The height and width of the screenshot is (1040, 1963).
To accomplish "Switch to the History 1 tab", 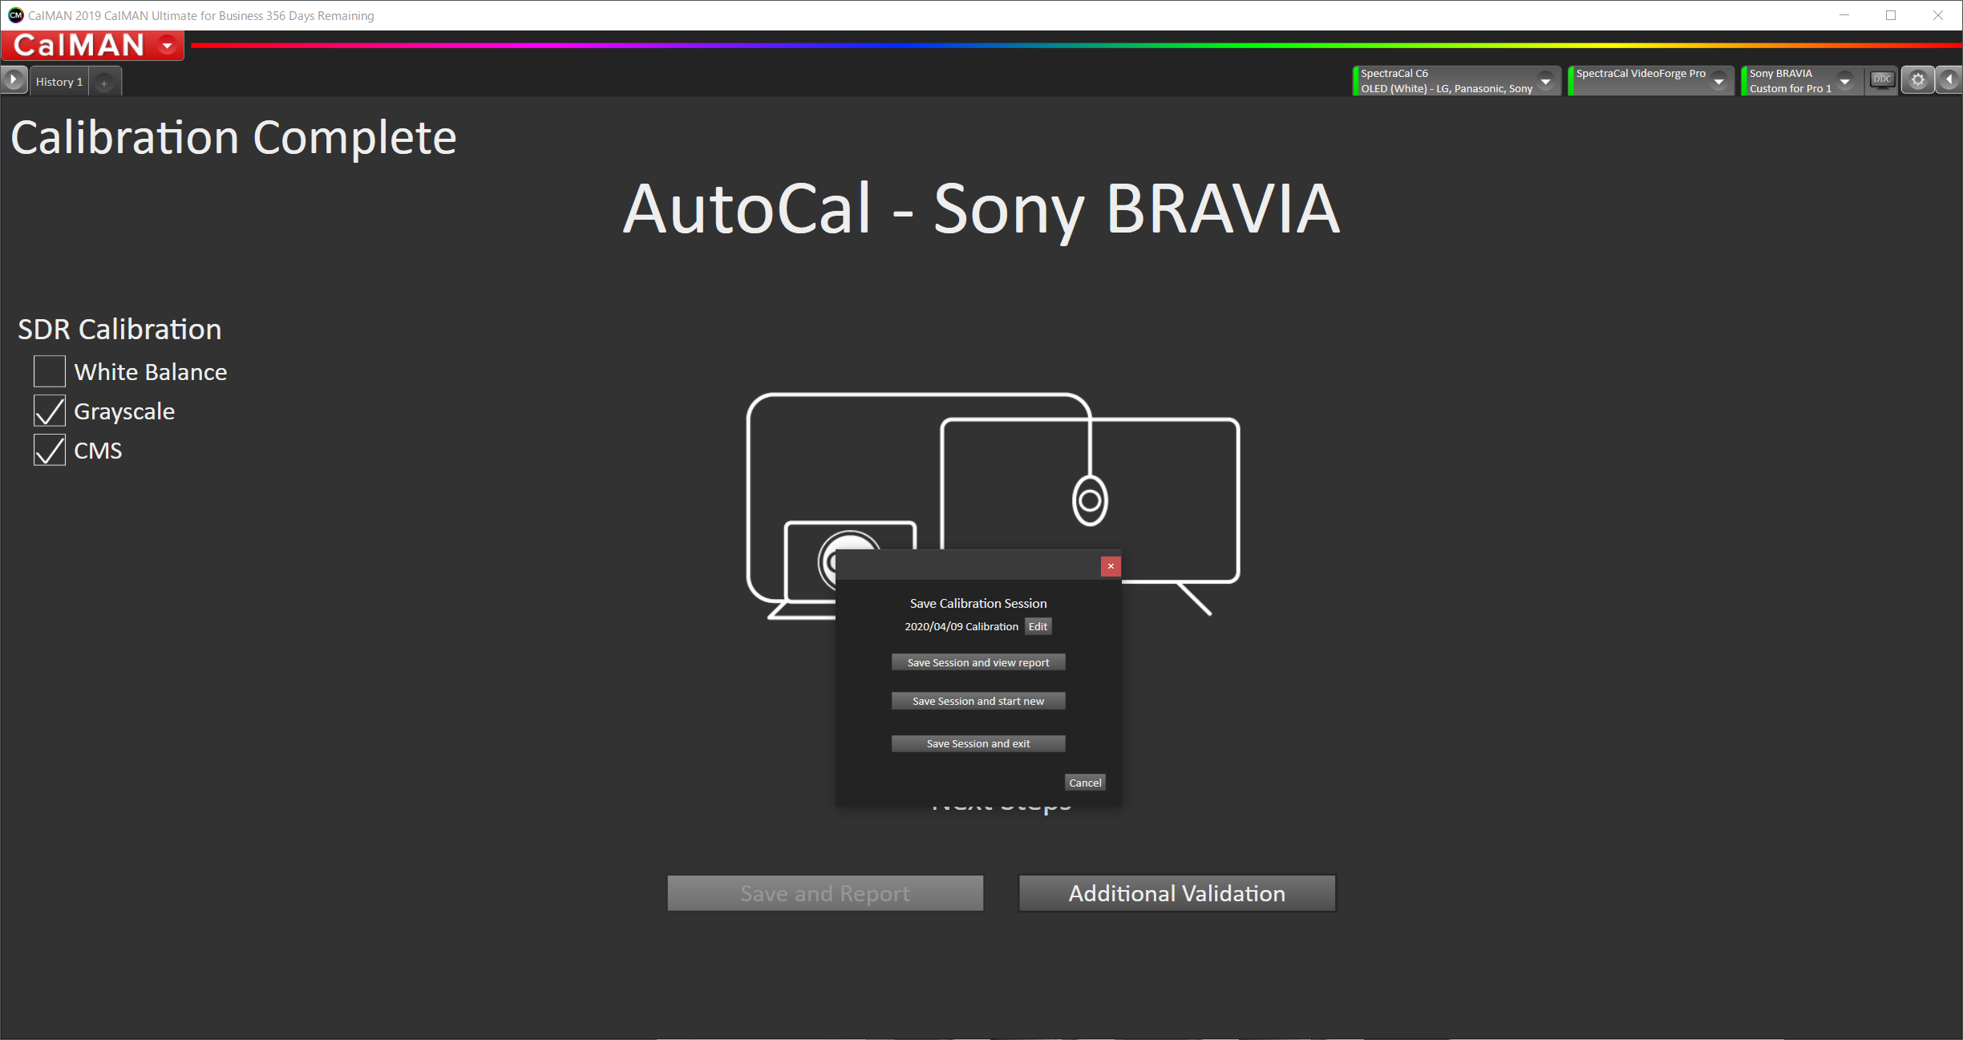I will (59, 82).
